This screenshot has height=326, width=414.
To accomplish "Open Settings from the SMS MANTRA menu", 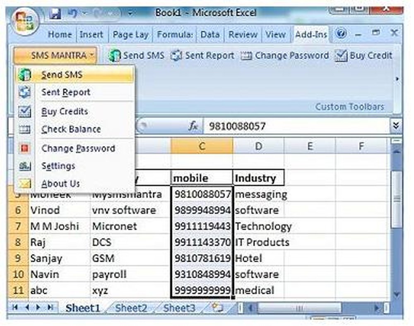I will [75, 166].
